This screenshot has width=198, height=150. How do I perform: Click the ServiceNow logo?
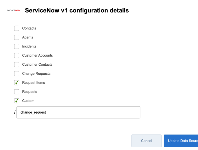point(14,10)
